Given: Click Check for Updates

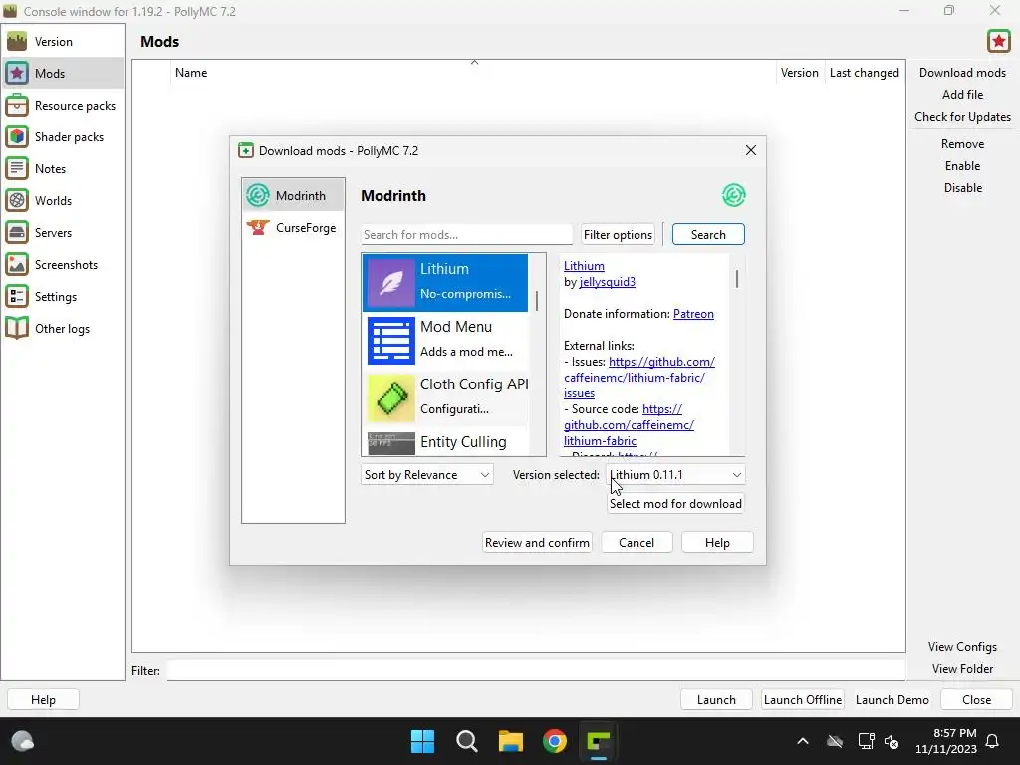Looking at the screenshot, I should 962,117.
